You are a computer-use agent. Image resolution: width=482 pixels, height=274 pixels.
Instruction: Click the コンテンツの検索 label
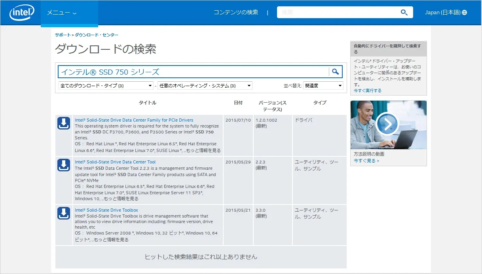pos(236,12)
